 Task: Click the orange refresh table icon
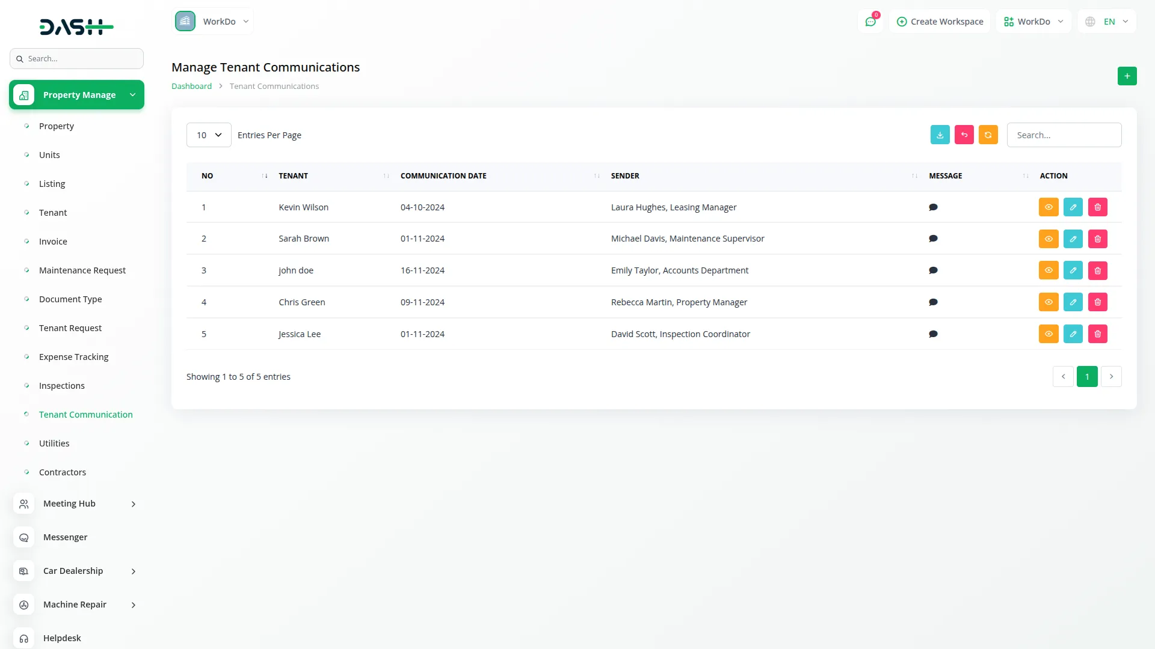click(988, 135)
